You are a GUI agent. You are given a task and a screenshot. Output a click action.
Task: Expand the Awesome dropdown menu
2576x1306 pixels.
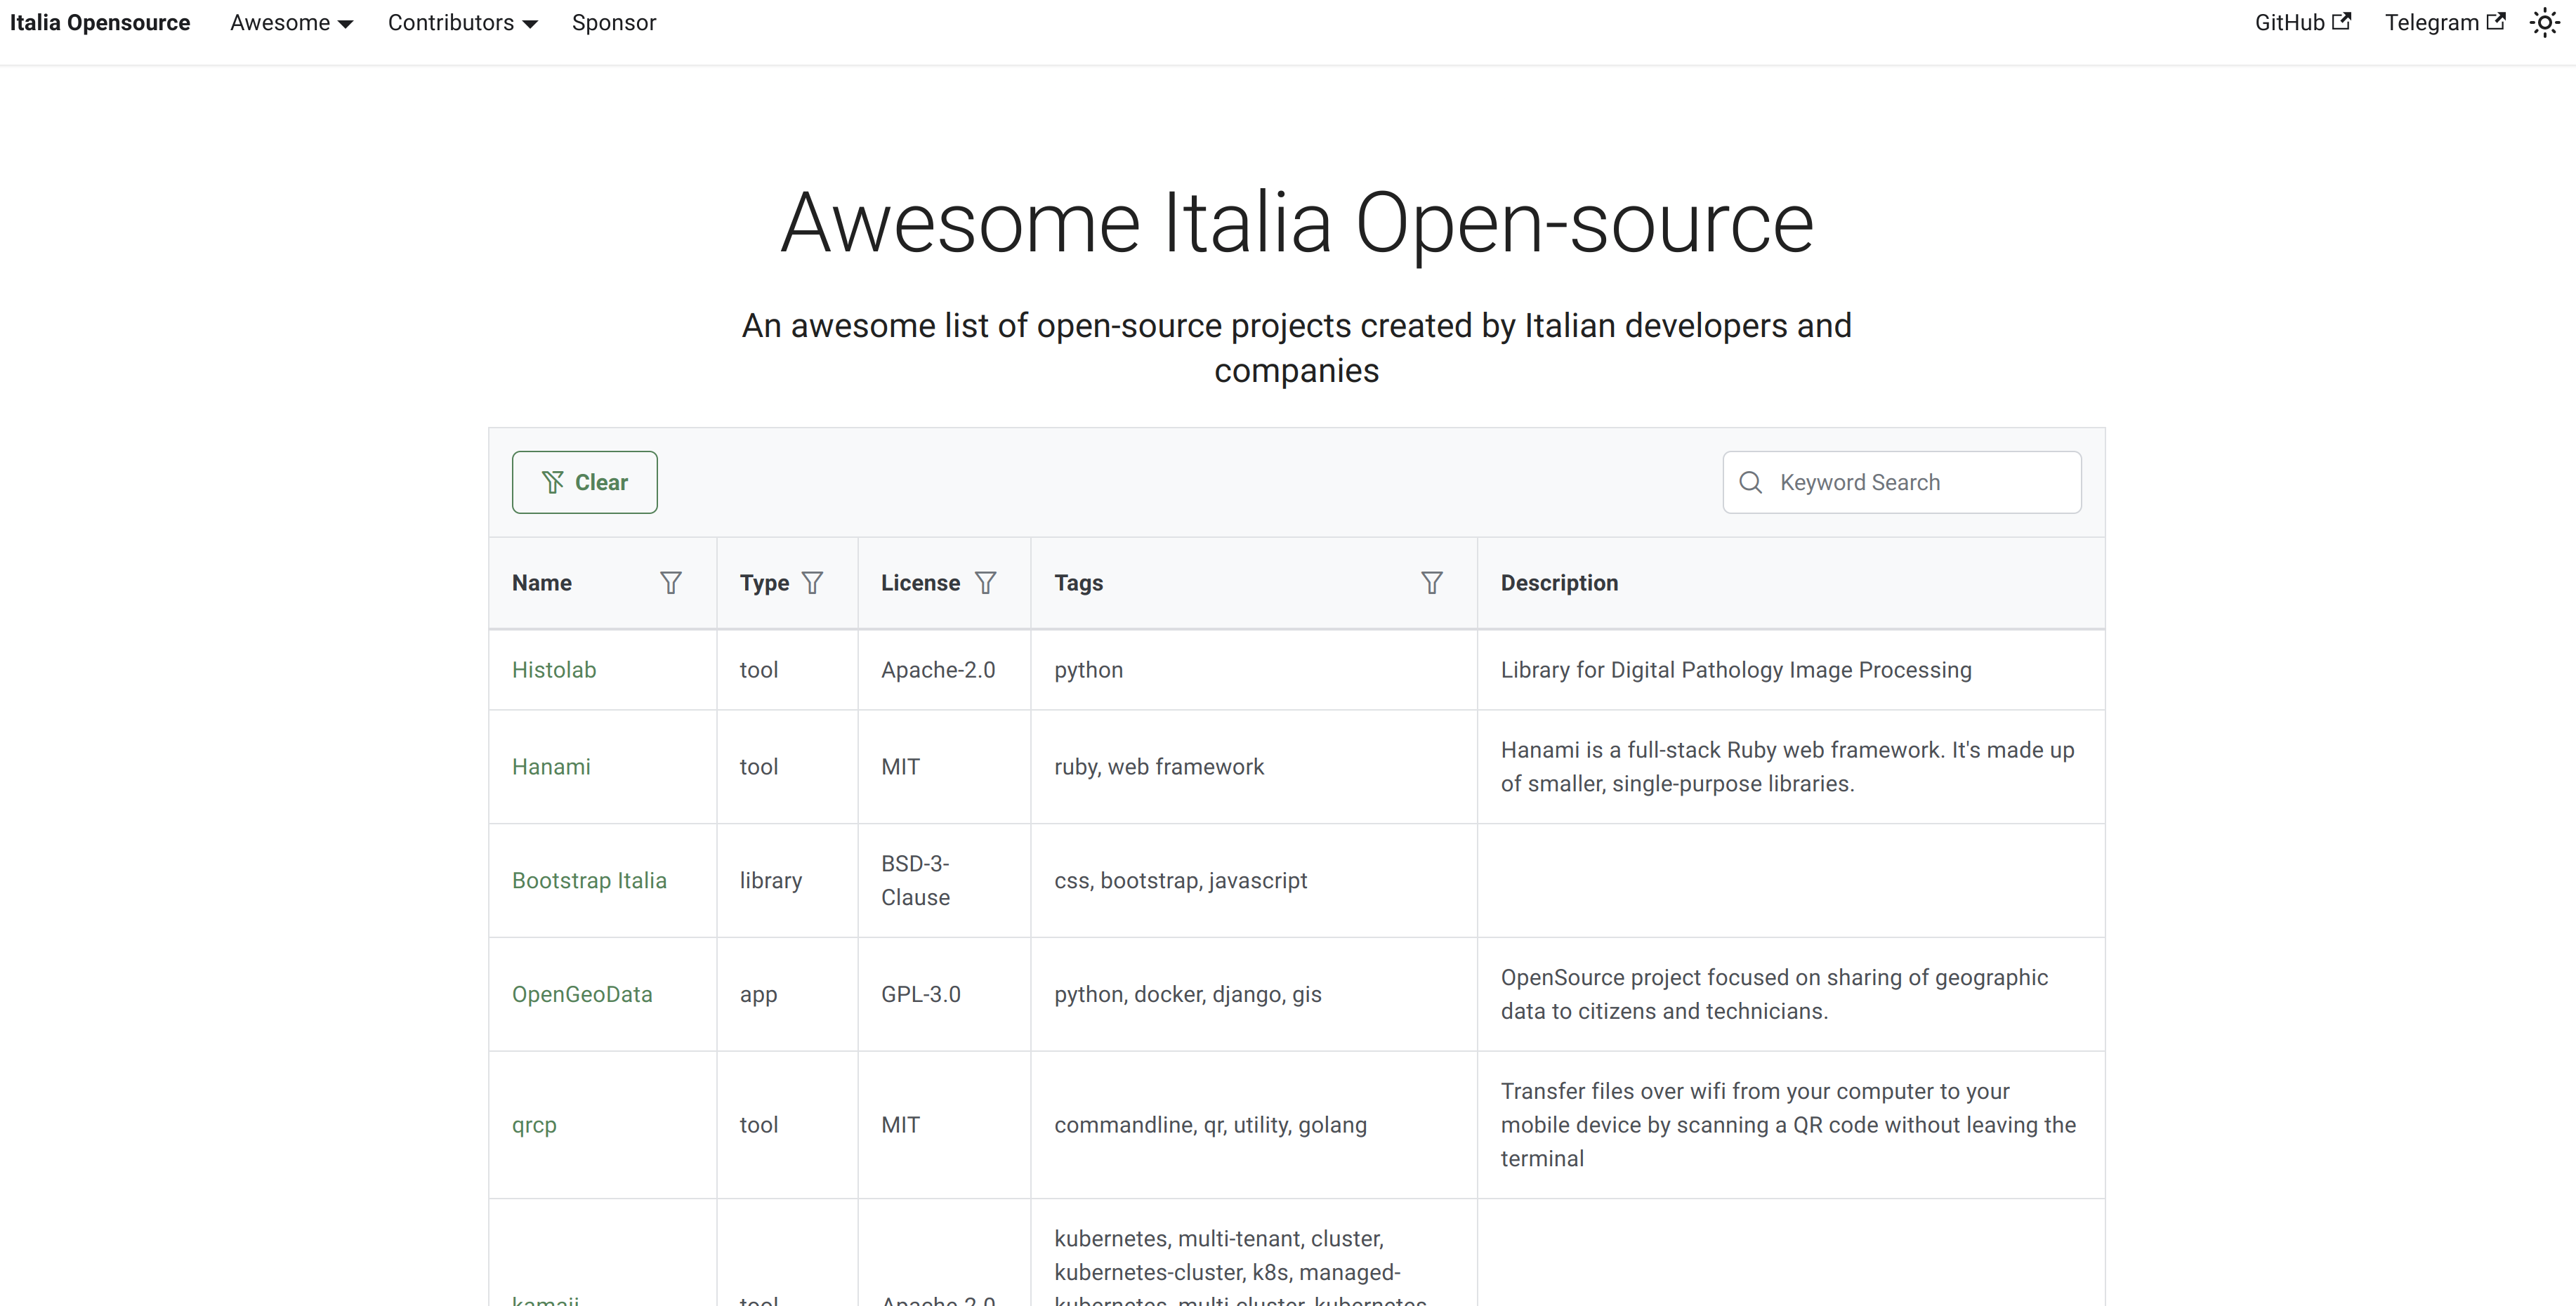pyautogui.click(x=291, y=23)
